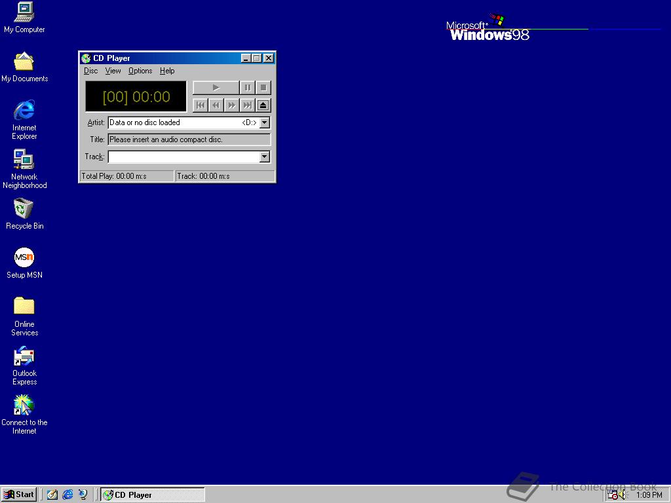Click the CD Player title bar disc icon
The width and height of the screenshot is (671, 503).
[86, 58]
